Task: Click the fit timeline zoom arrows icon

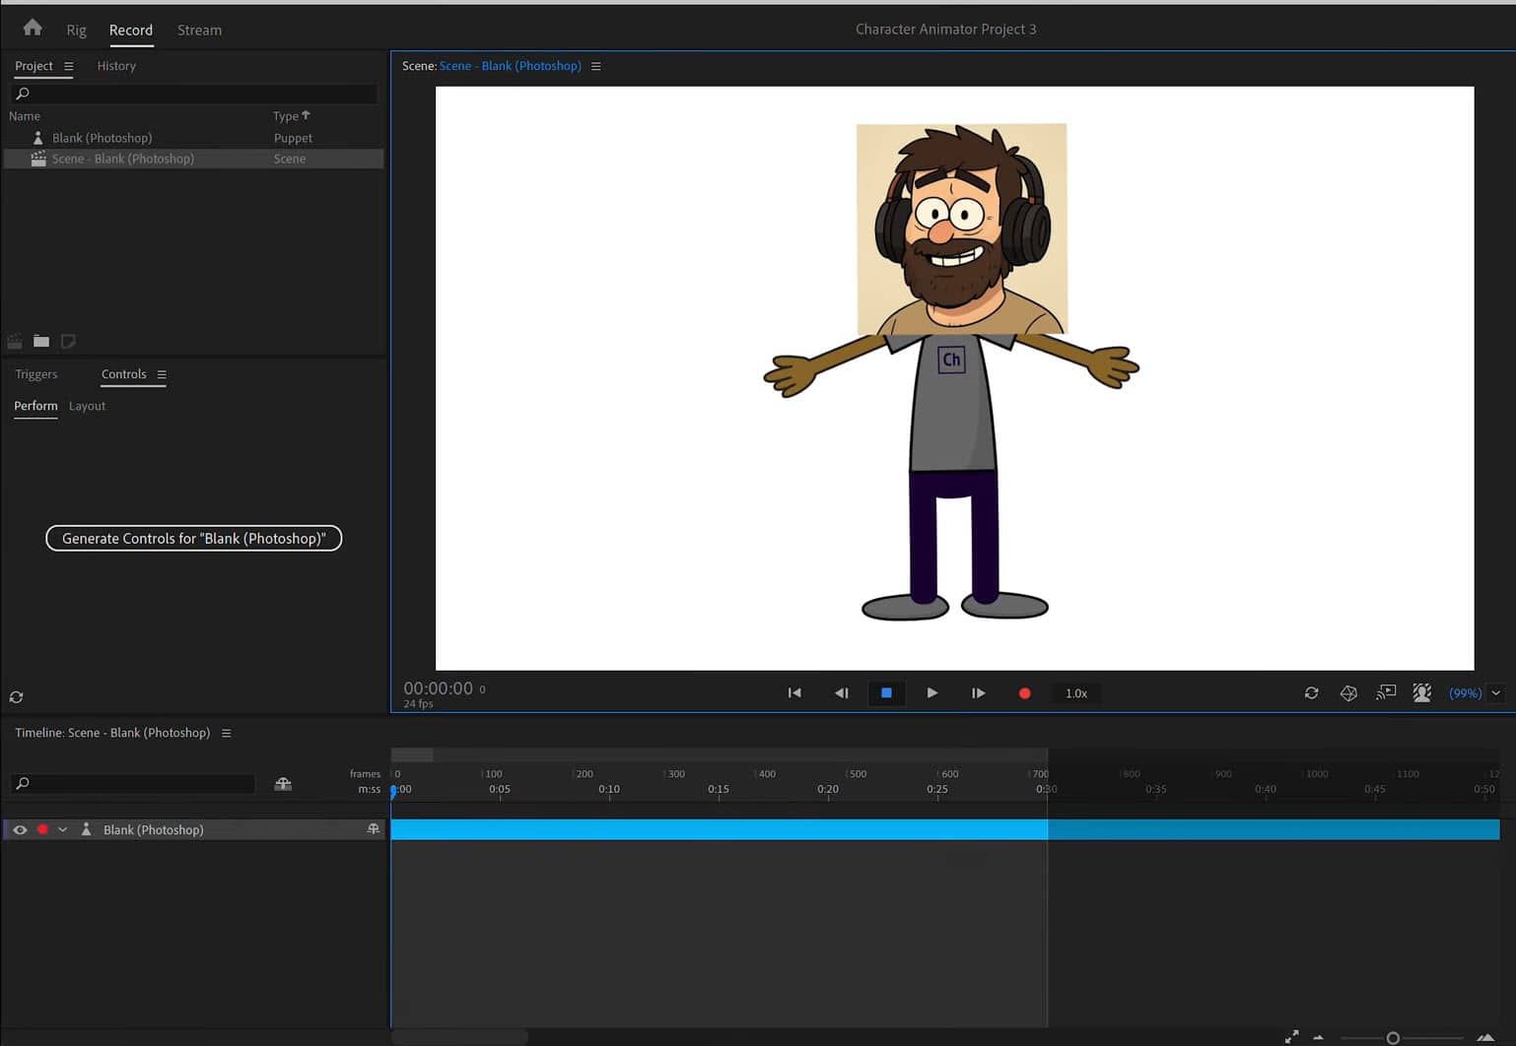Action: (x=1291, y=1037)
